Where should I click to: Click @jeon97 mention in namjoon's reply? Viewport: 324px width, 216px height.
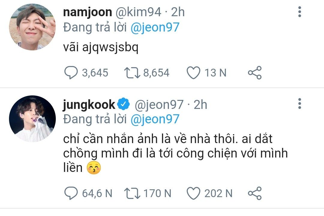pos(155,27)
